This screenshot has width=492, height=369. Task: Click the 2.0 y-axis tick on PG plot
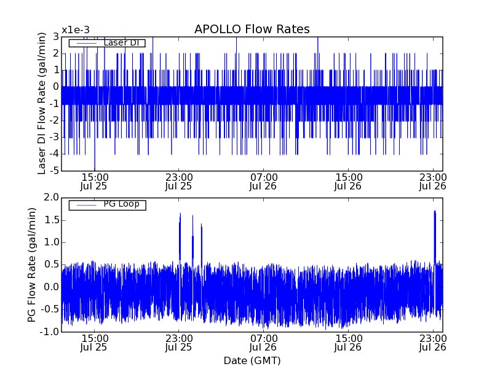51,197
